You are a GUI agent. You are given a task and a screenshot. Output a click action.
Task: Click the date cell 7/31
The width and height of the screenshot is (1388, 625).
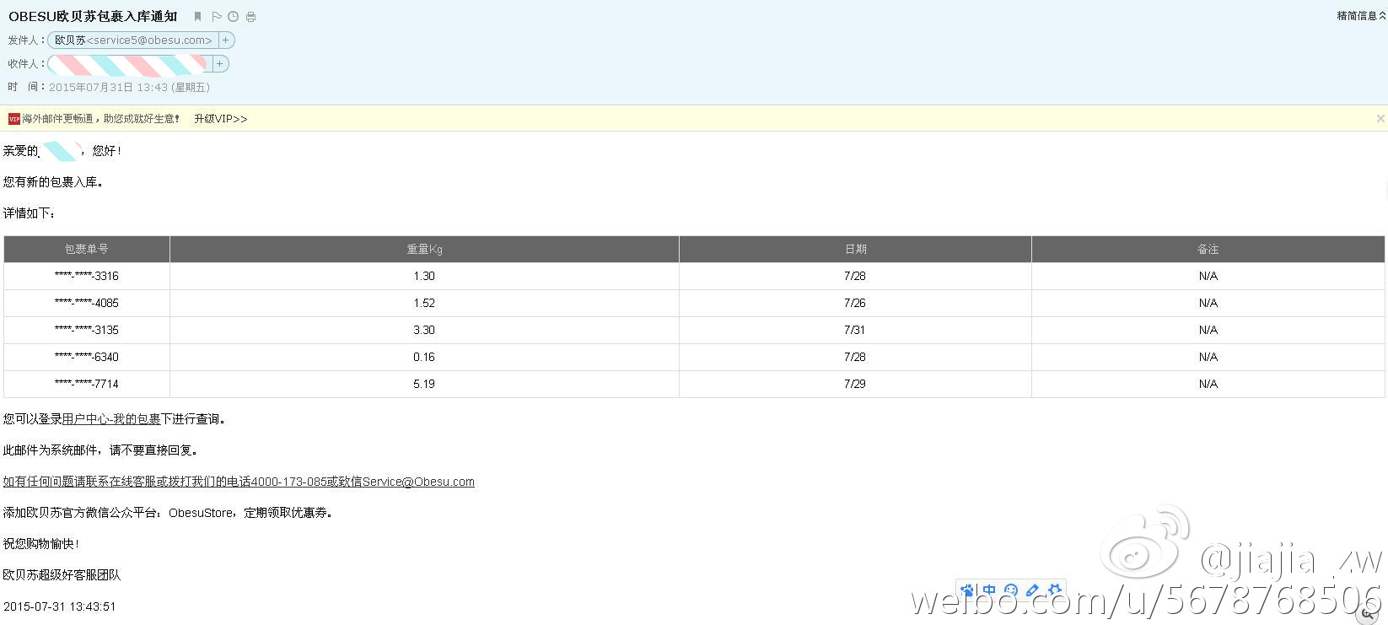855,331
